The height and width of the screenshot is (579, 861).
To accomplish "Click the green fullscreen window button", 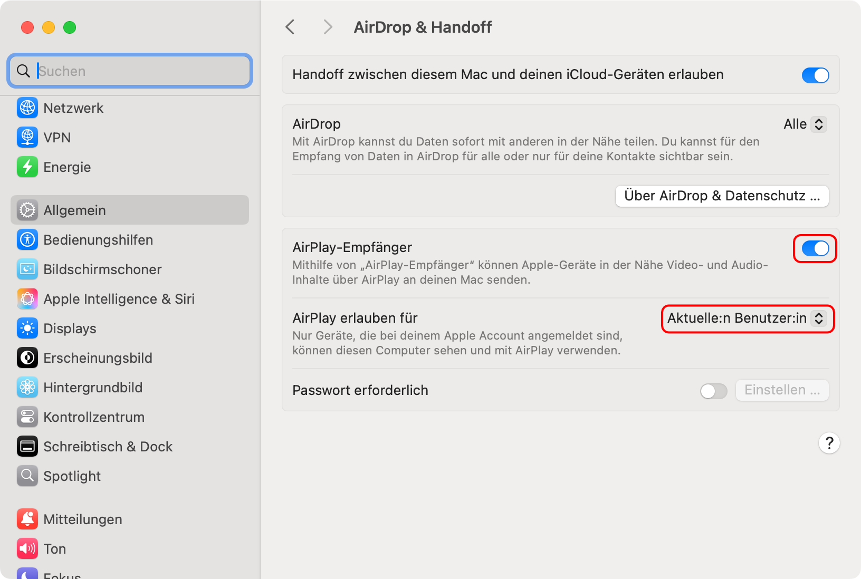I will [70, 27].
